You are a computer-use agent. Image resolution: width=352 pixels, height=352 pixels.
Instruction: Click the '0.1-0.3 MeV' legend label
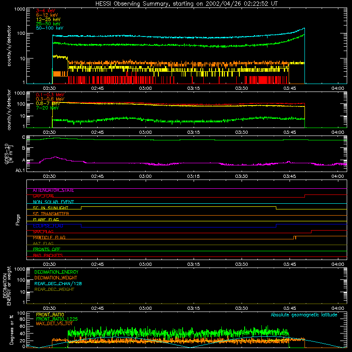50,95
